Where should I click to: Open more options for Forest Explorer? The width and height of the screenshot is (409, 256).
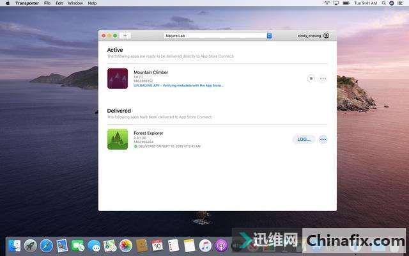pos(323,140)
